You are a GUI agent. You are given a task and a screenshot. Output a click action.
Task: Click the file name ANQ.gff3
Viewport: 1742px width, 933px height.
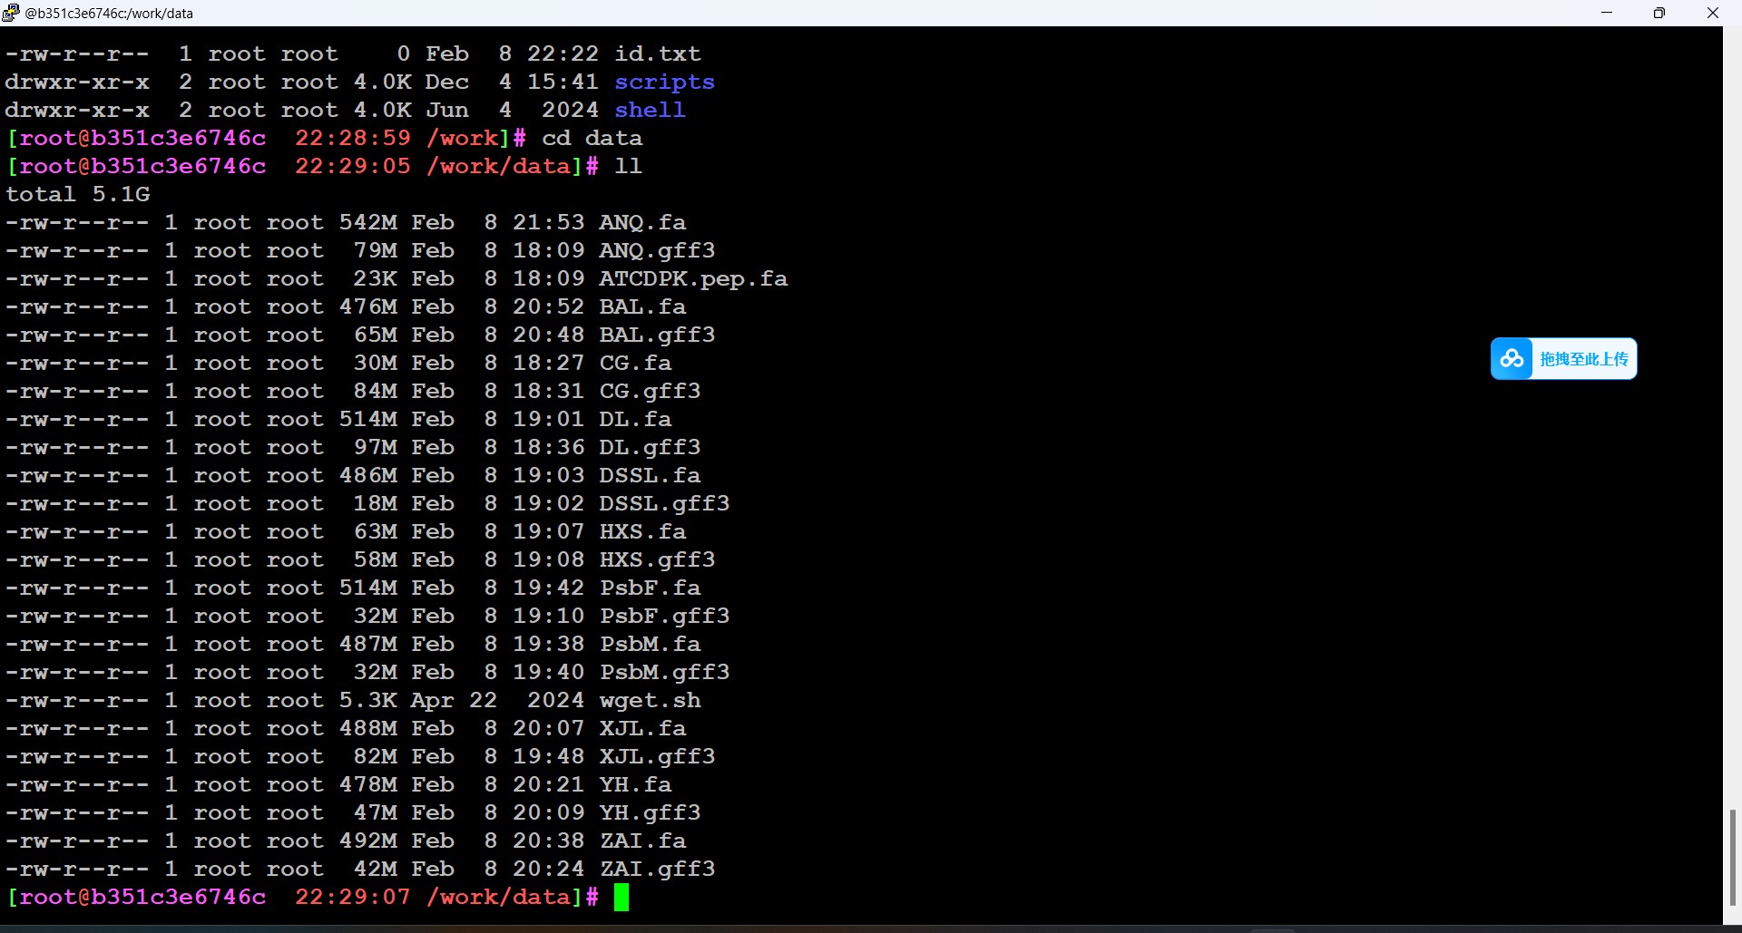(657, 251)
